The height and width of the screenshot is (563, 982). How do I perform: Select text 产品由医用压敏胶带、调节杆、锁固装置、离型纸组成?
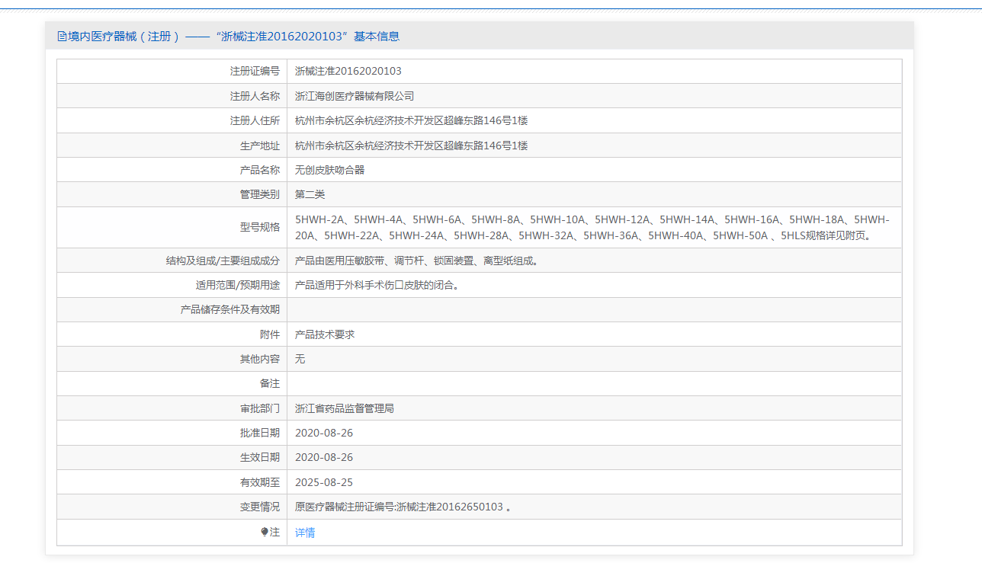pyautogui.click(x=419, y=261)
